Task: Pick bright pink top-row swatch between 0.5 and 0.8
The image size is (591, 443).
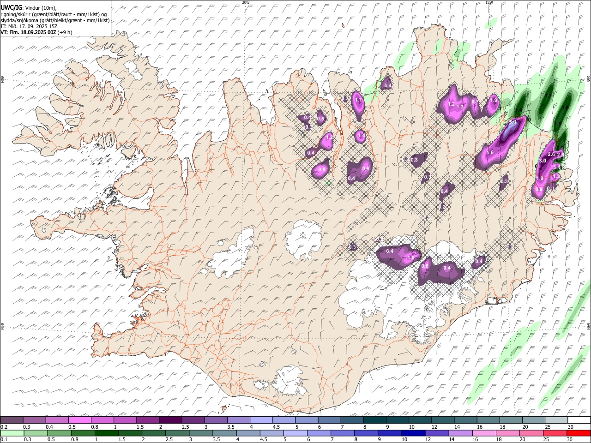Action: [79, 420]
